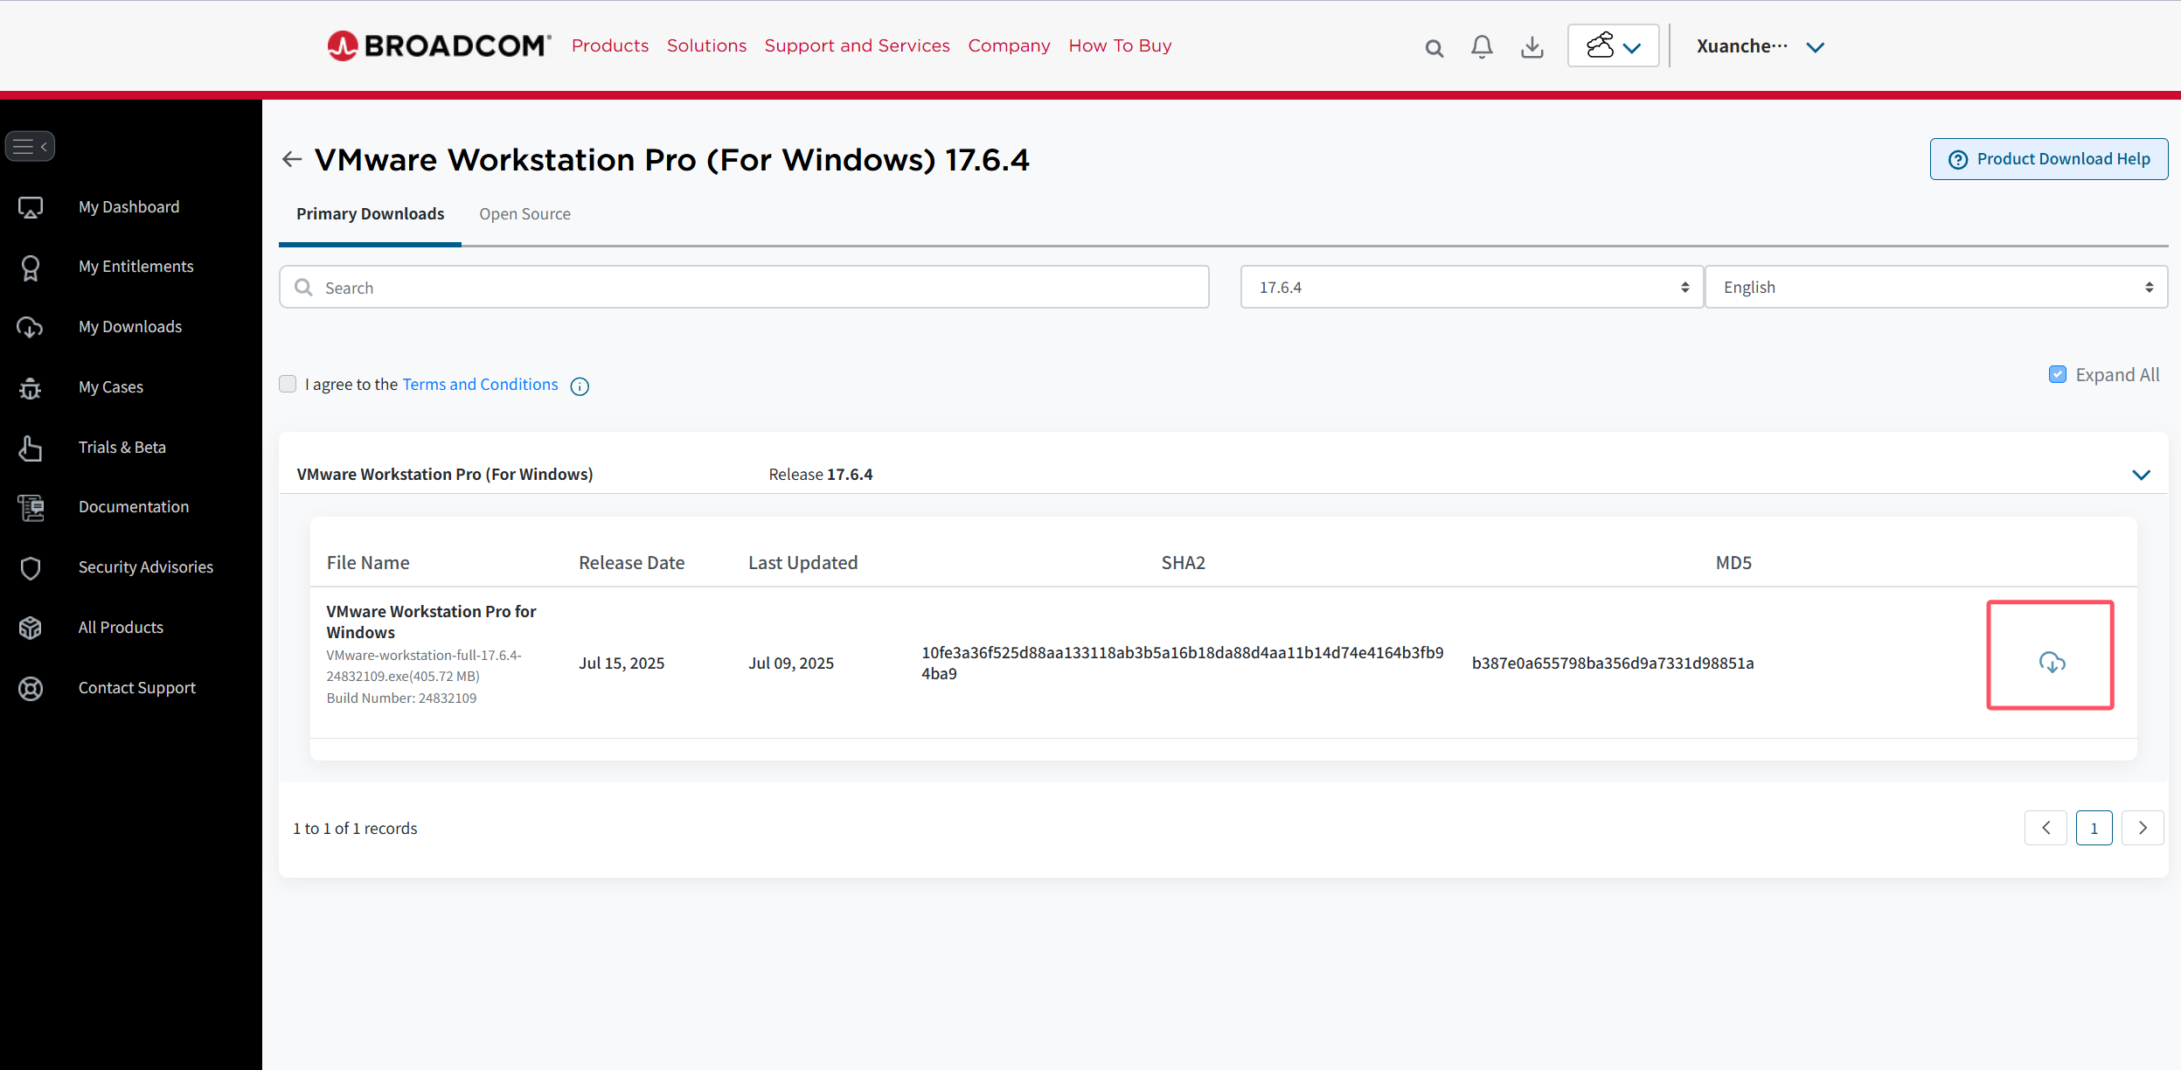
Task: Click the Product Download Help button
Action: 2048,158
